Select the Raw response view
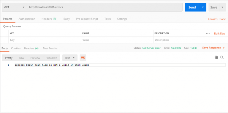Image resolution: width=228 pixels, height=113 pixels. 21,58
